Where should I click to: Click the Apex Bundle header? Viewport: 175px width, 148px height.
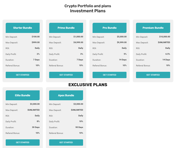click(x=66, y=95)
